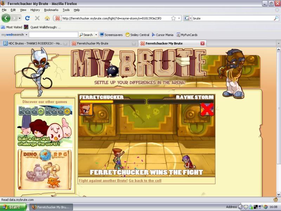The image size is (281, 211).
Task: Open the Bookmarks menu
Action: [51, 10]
